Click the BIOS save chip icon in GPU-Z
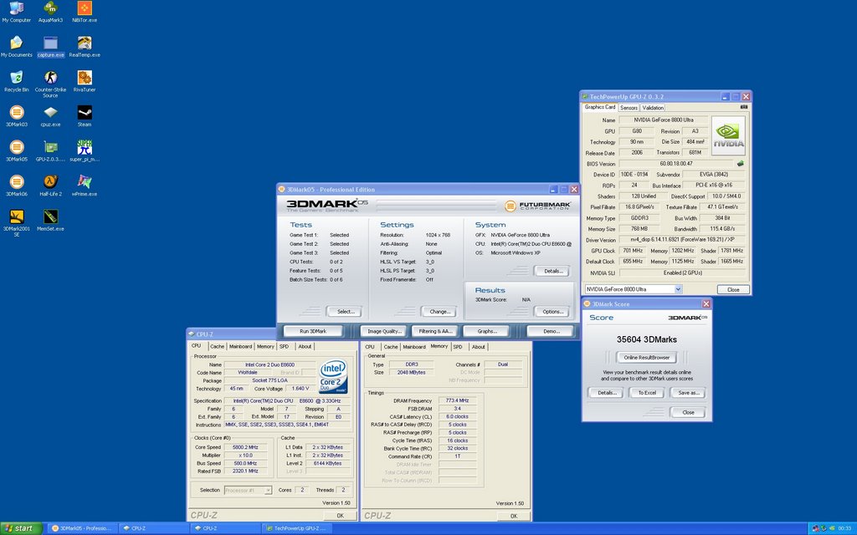 (740, 163)
